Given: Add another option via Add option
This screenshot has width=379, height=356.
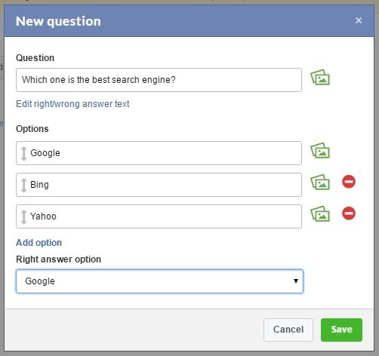Looking at the screenshot, I should pyautogui.click(x=39, y=243).
